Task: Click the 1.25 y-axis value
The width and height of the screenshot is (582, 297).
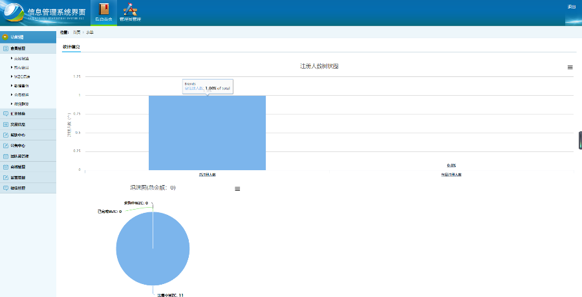Action: coord(77,76)
